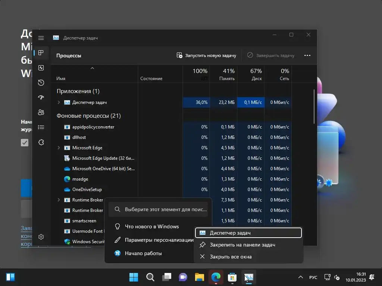Viewport: 382px width, 286px height.
Task: Open the 16:31 clock and date
Action: (356, 277)
